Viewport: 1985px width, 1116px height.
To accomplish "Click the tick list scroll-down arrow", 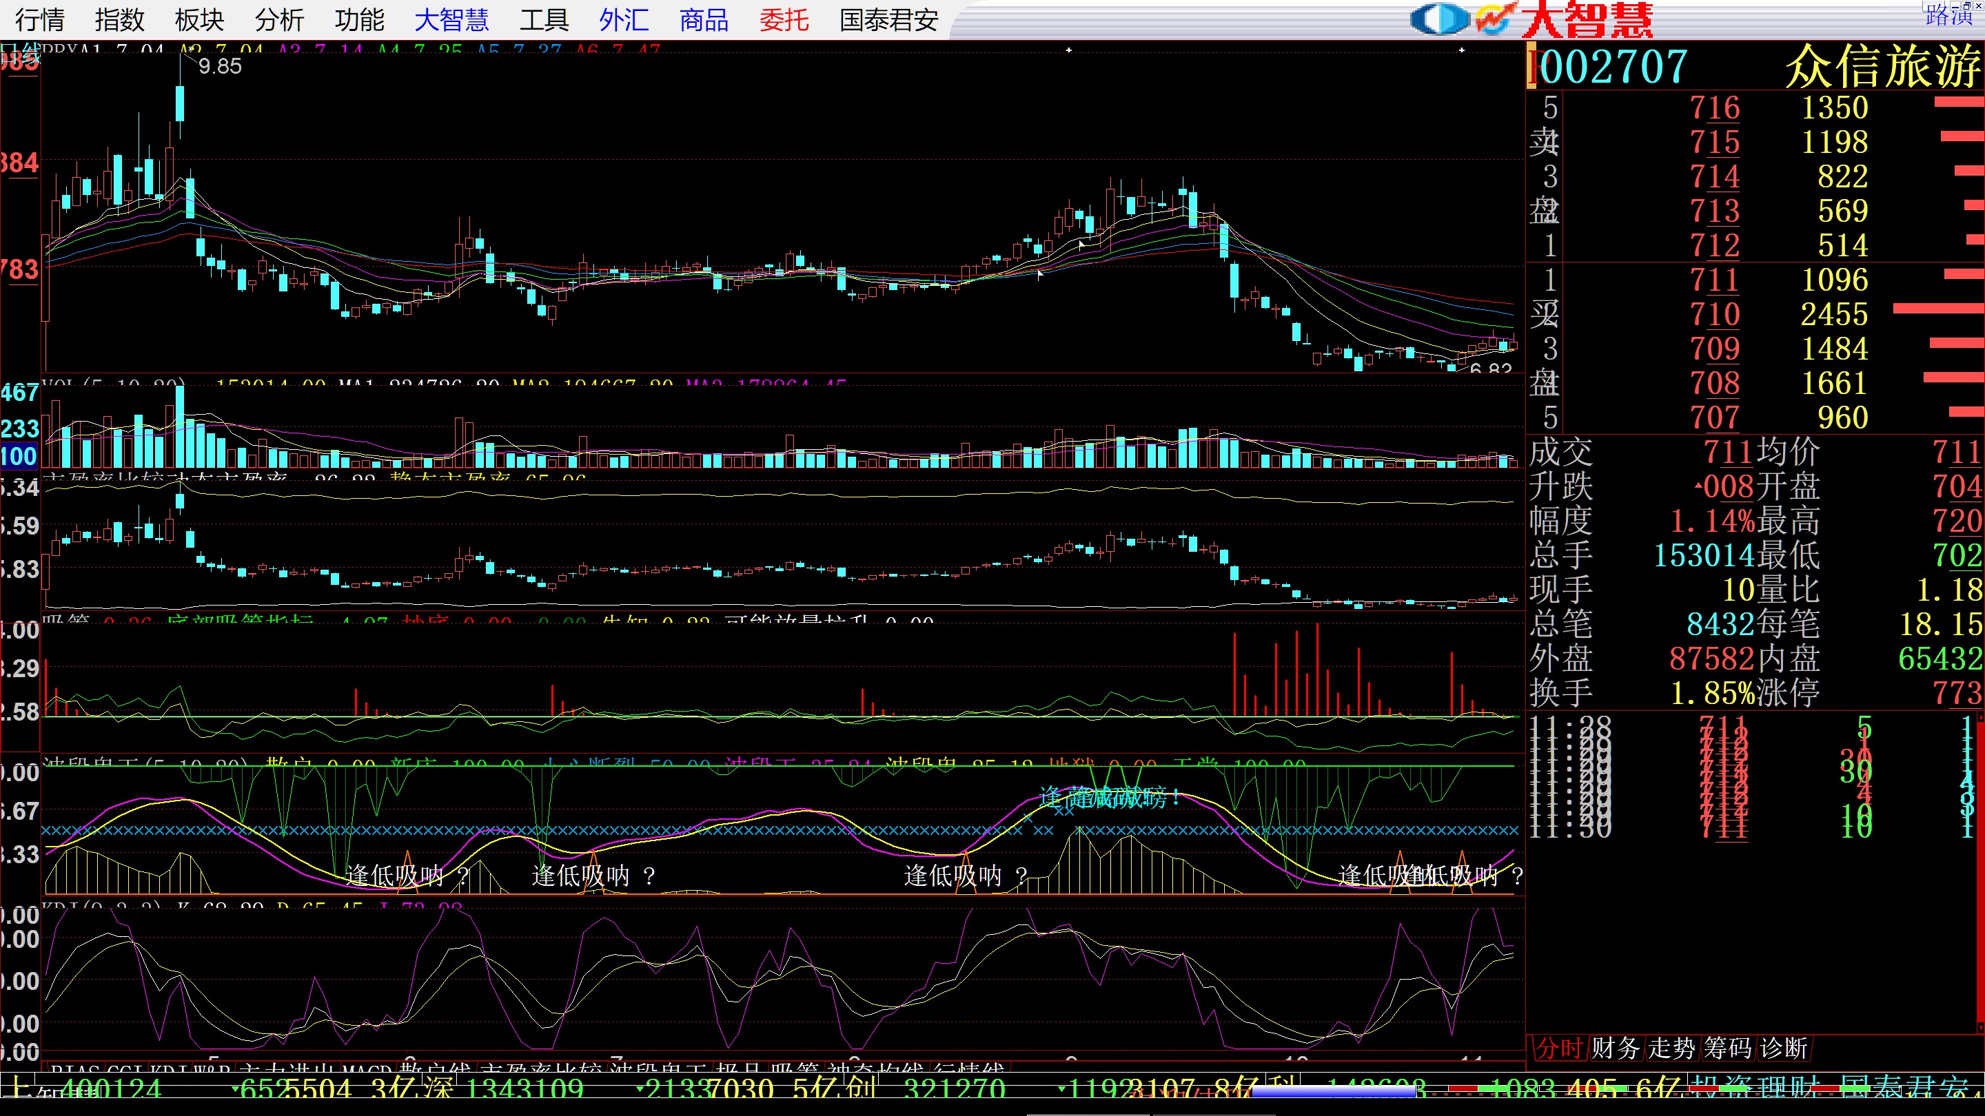I will 1979,1027.
